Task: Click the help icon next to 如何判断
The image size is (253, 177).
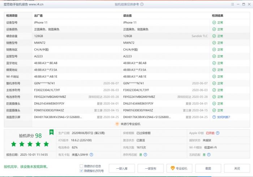Action: tap(214, 117)
